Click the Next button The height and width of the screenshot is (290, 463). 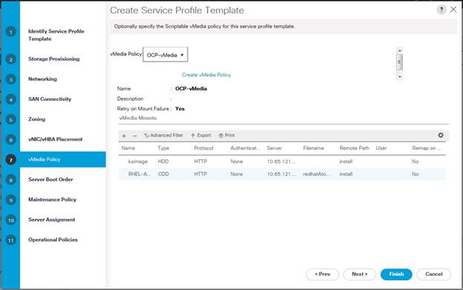pos(360,274)
